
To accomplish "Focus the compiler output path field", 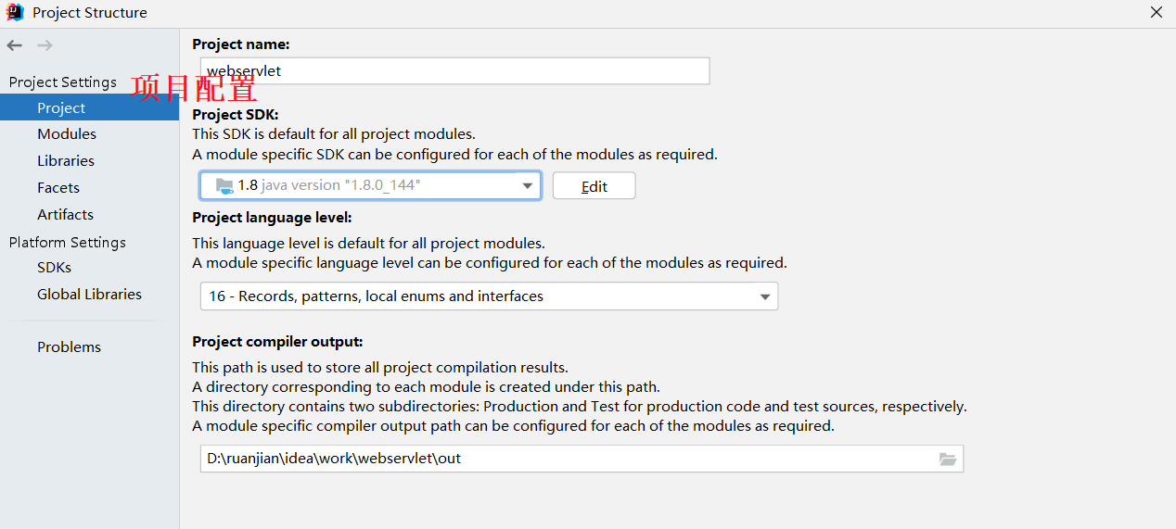I will click(x=582, y=459).
